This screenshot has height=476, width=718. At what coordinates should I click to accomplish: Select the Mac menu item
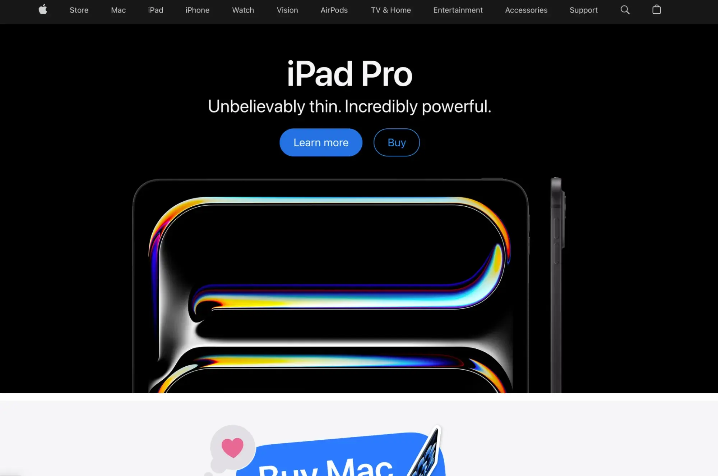[x=118, y=10]
